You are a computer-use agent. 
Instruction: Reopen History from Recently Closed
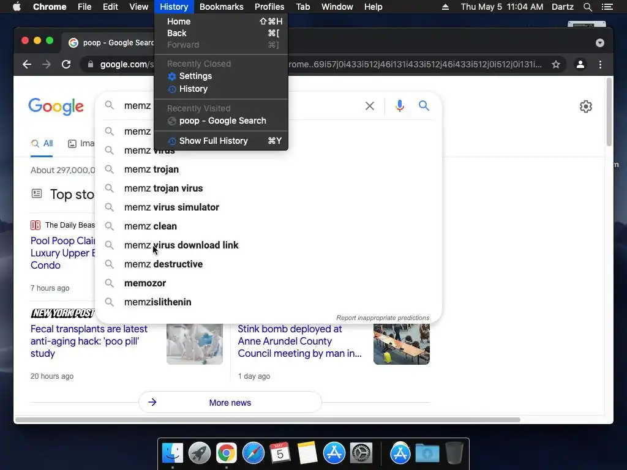(221, 89)
